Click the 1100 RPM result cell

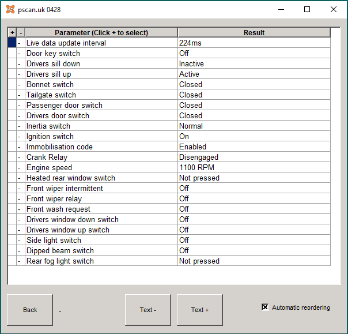tap(254, 167)
